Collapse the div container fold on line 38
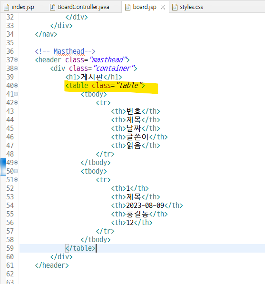The image size is (265, 284). click(x=16, y=69)
